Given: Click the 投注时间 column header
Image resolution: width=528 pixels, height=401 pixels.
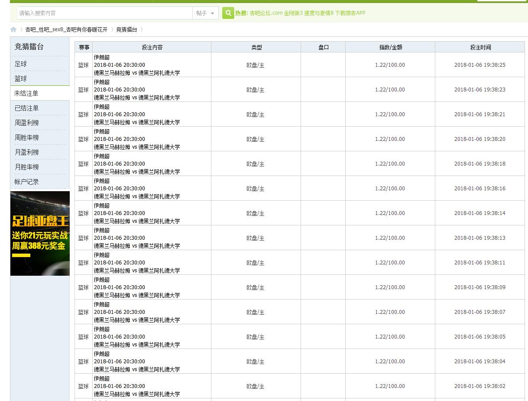Looking at the screenshot, I should (480, 47).
